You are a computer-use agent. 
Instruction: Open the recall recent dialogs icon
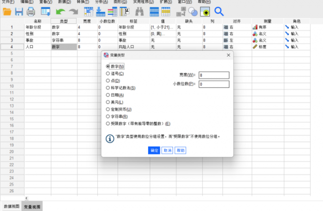[x=46, y=11]
